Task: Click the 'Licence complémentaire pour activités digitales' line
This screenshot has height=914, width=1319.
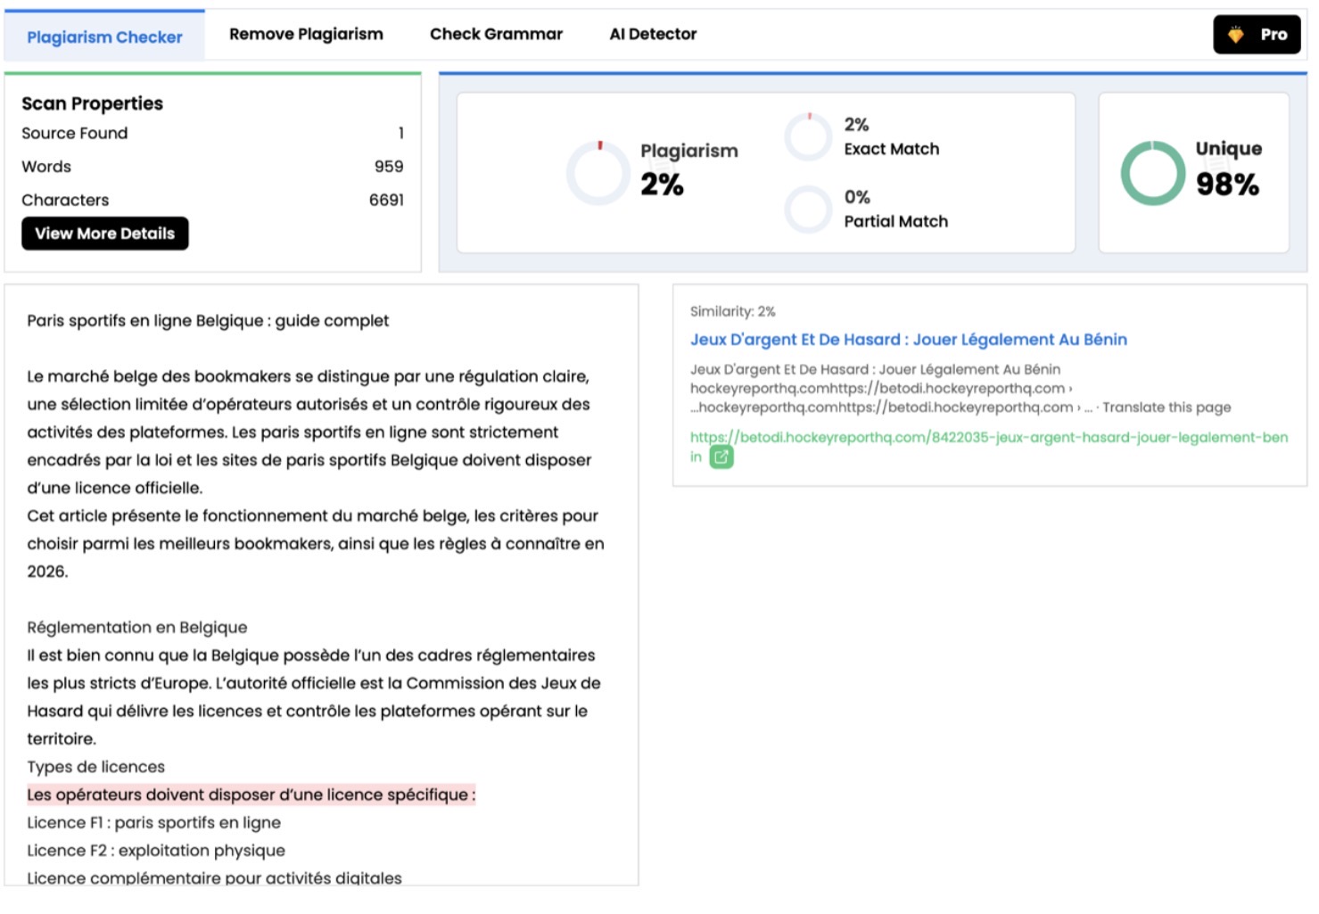Action: (214, 878)
